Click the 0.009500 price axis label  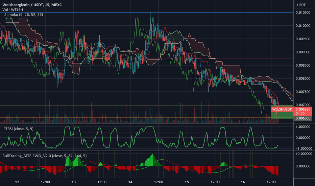pyautogui.click(x=303, y=39)
